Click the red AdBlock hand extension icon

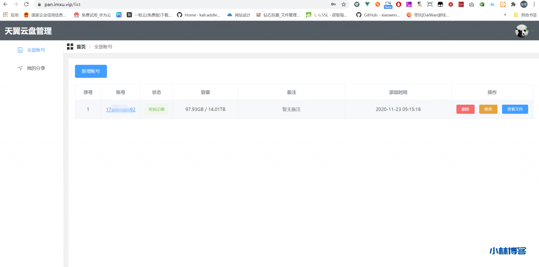pos(398,4)
